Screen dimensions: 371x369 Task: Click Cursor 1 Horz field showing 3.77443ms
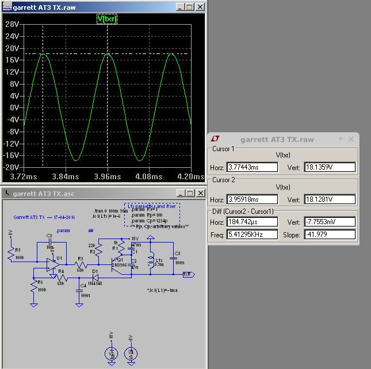pyautogui.click(x=251, y=168)
